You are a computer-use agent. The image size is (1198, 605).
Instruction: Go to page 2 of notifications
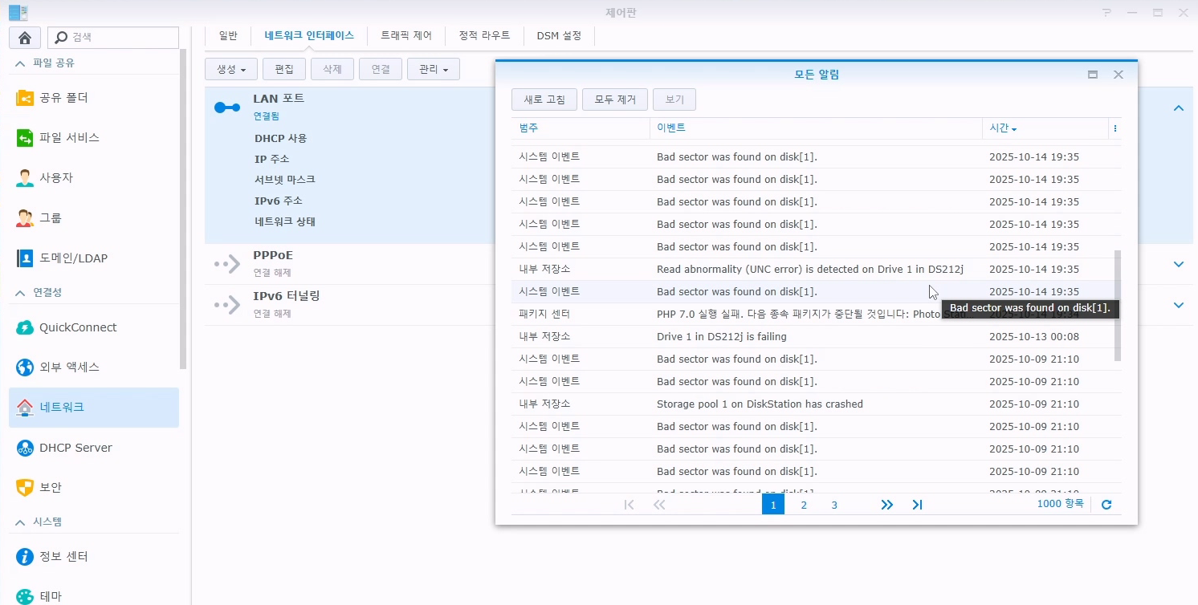point(804,505)
